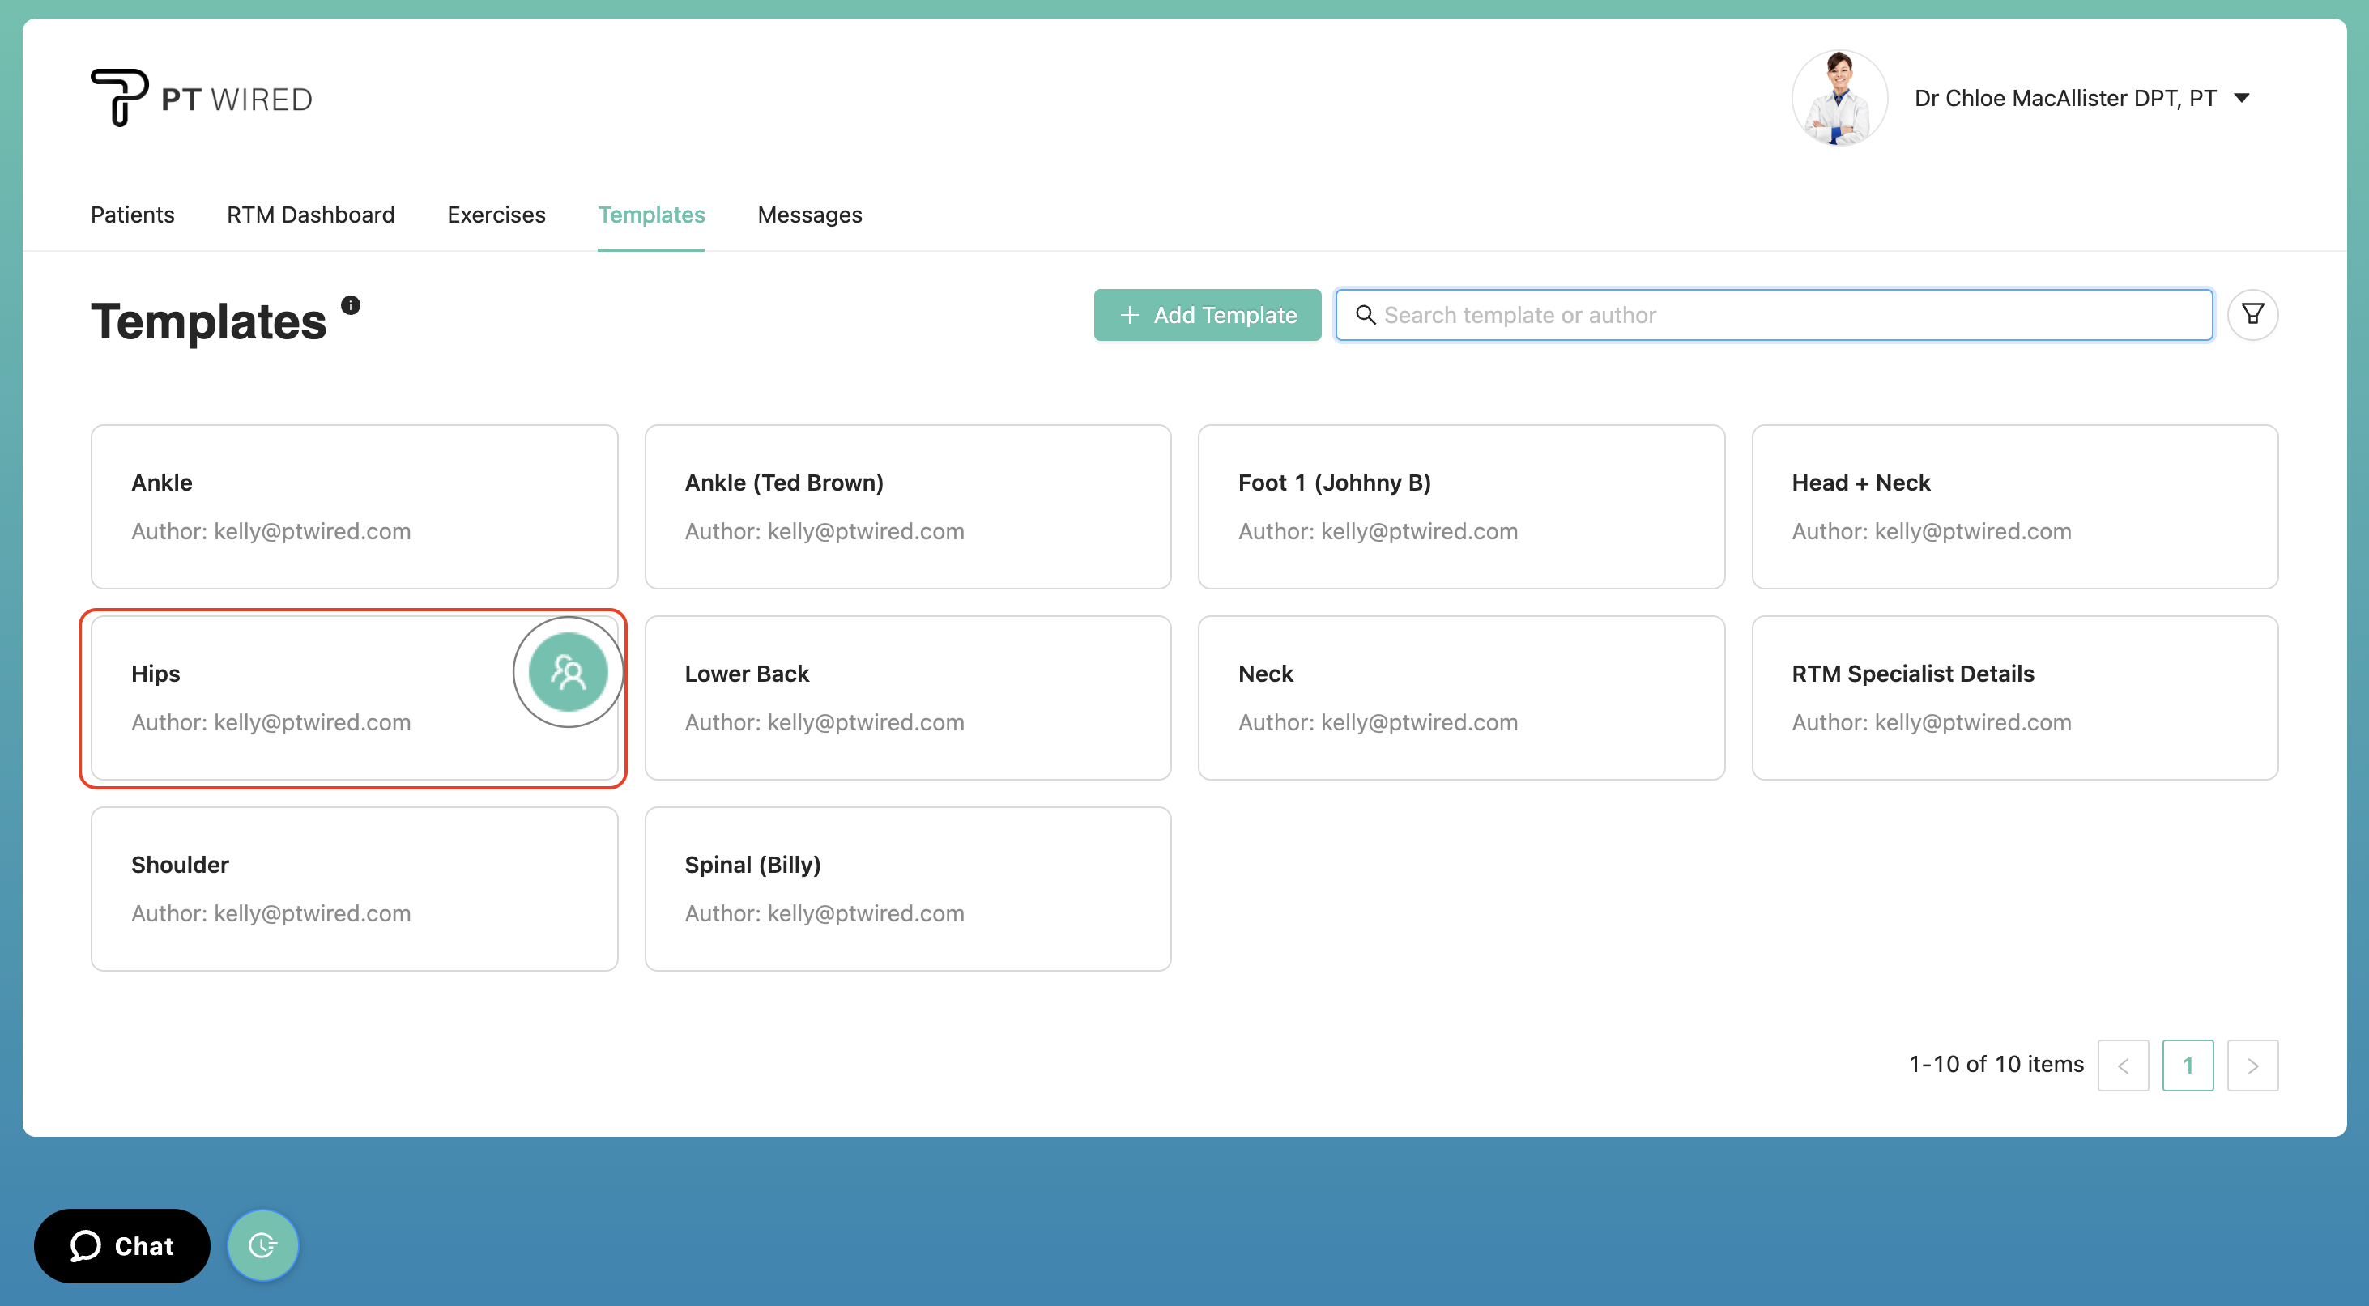Viewport: 2369px width, 1306px height.
Task: Open the RTM Dashboard tab
Action: (x=311, y=214)
